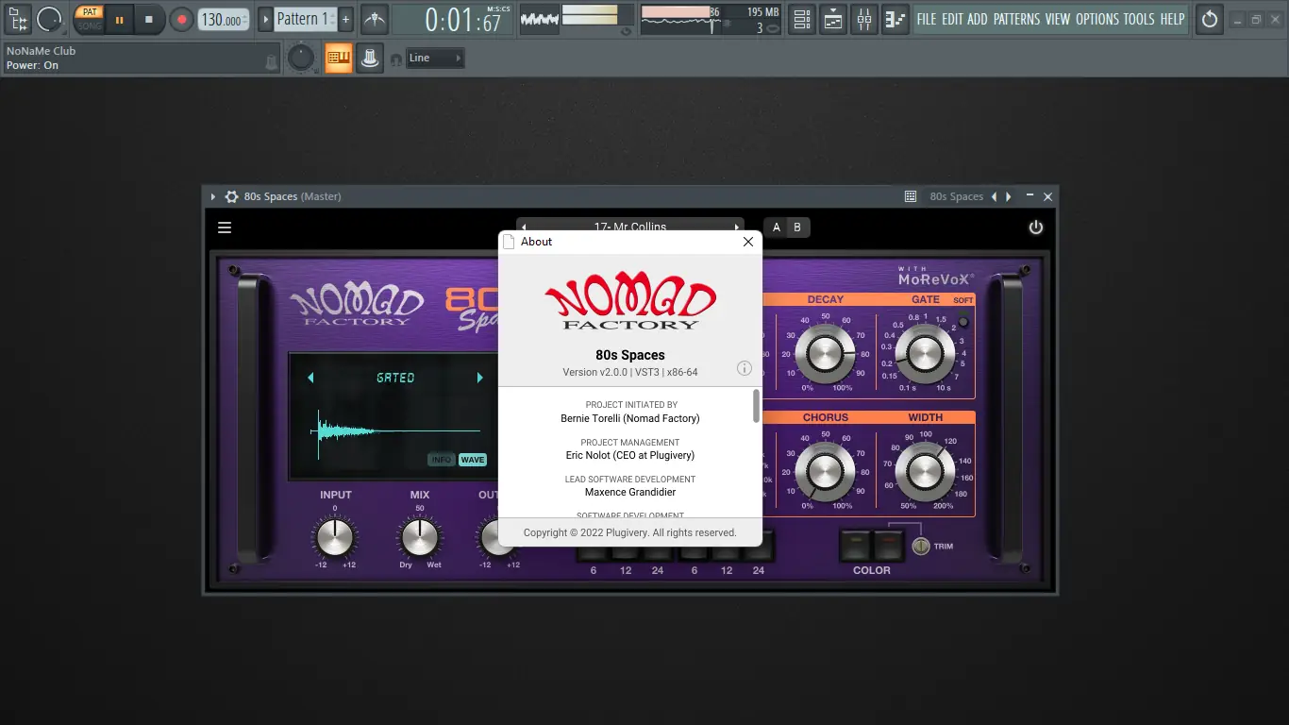The height and width of the screenshot is (725, 1289).
Task: Select next reverb type arrow beside GATED
Action: point(479,378)
